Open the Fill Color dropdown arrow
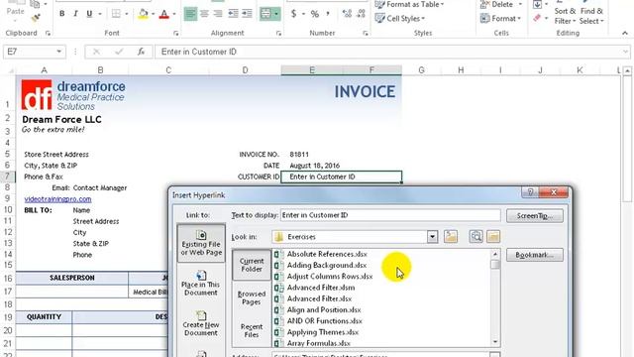This screenshot has height=357, width=634. tap(154, 14)
